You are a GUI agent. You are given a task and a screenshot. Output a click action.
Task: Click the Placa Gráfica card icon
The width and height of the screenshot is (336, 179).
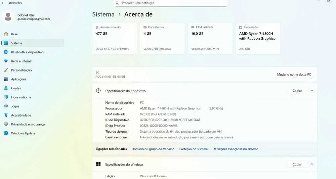coord(145,27)
